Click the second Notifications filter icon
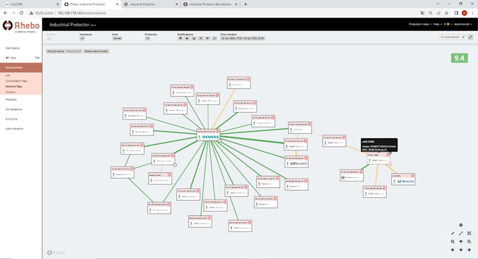478x259 pixels. 187,38
